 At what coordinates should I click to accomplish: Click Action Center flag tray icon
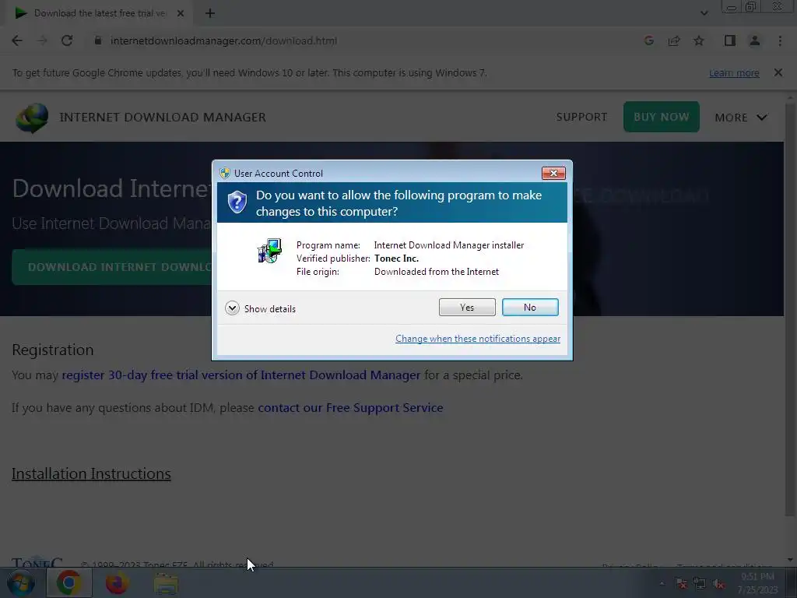pos(681,584)
